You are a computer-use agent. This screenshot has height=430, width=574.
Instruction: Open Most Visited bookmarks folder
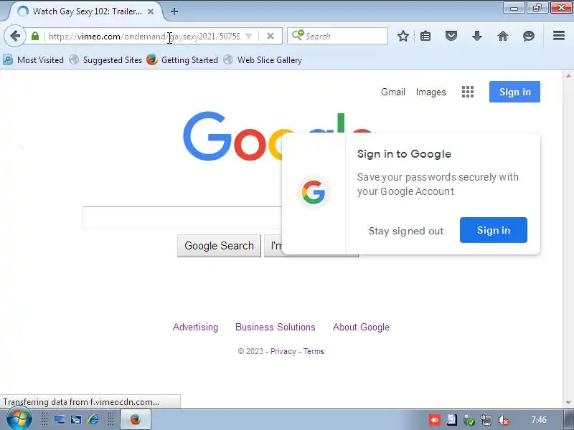coord(34,60)
